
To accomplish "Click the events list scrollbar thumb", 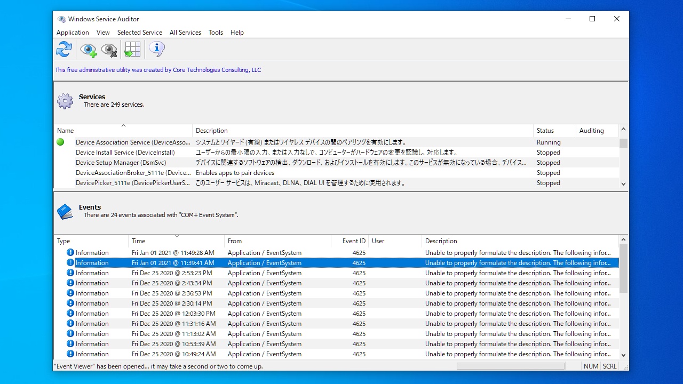I will click(623, 269).
